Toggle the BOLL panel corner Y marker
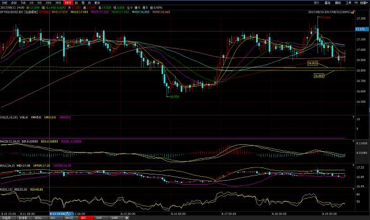Viewport: 370px width, 220px height. point(353,166)
